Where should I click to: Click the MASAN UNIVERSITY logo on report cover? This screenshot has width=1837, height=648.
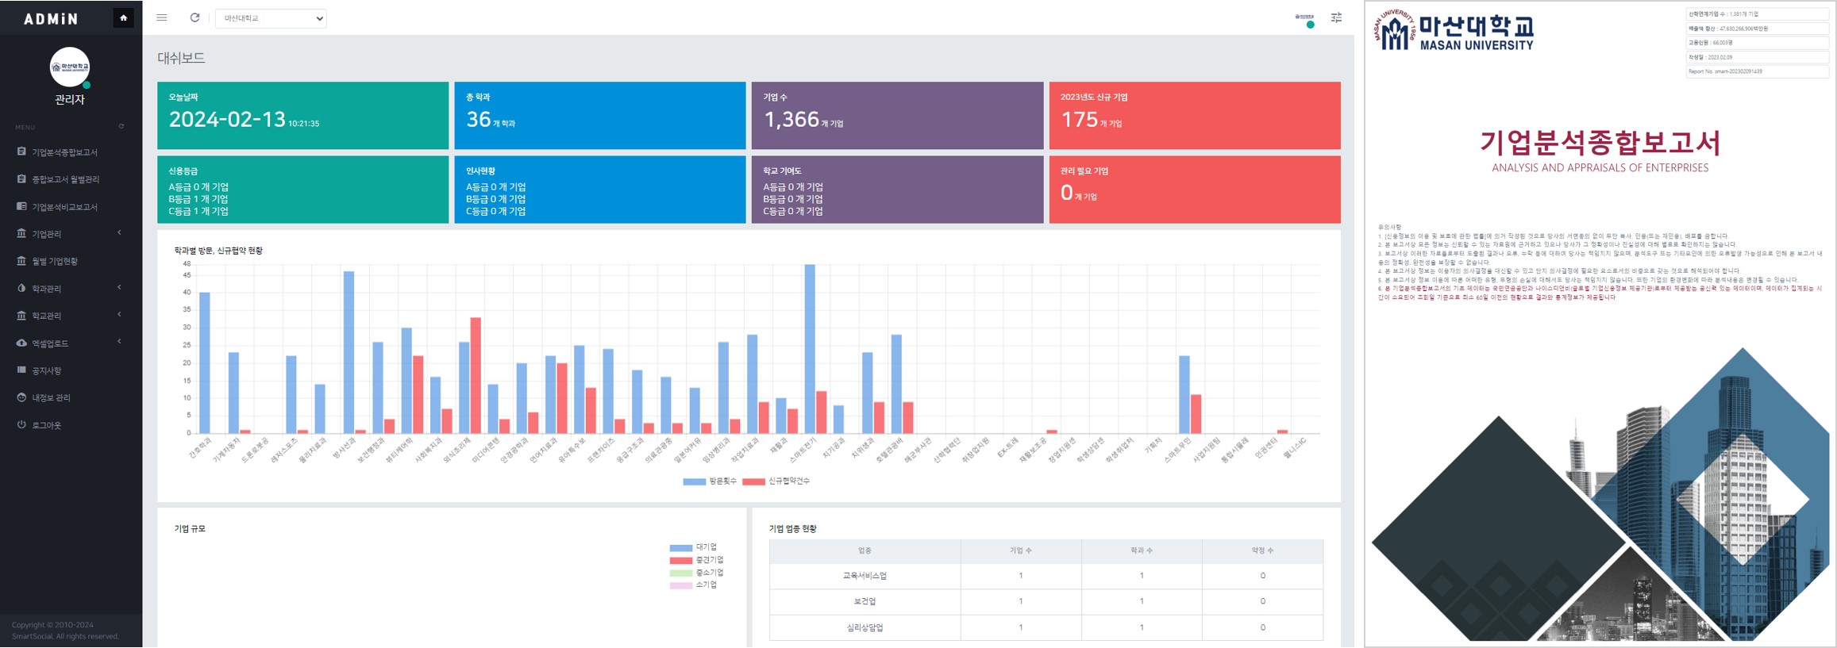[x=1454, y=32]
